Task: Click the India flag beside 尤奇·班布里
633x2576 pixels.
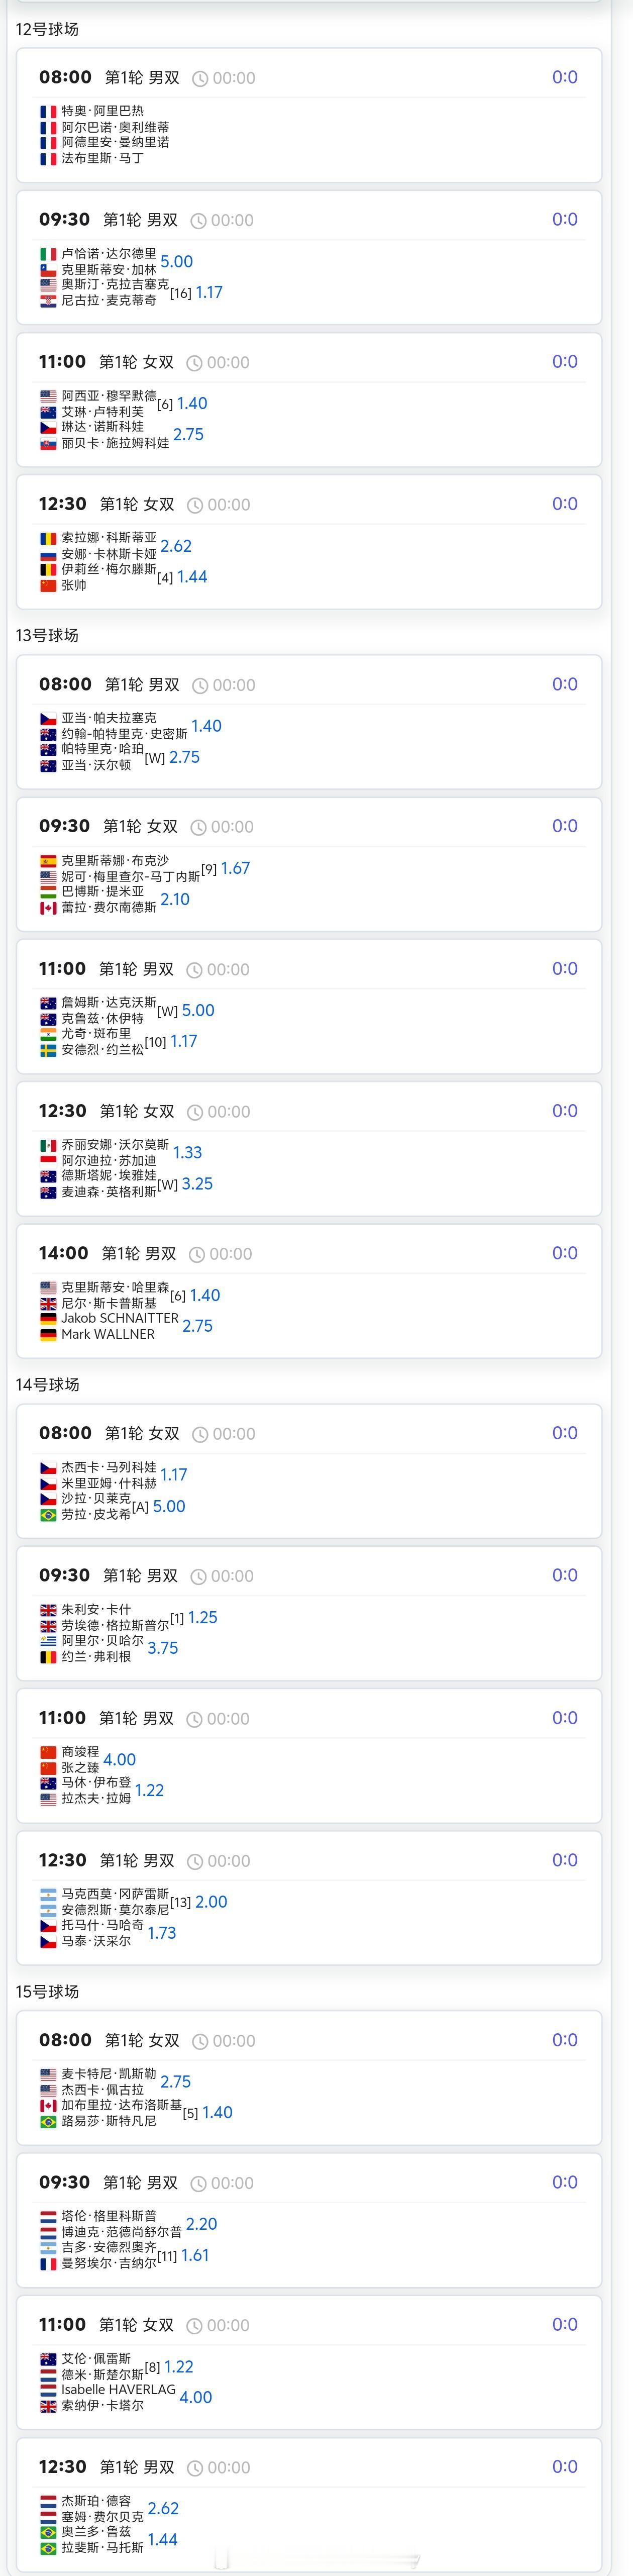Action: point(48,1033)
